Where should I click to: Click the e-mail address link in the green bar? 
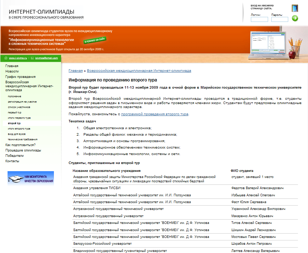pos(47,58)
